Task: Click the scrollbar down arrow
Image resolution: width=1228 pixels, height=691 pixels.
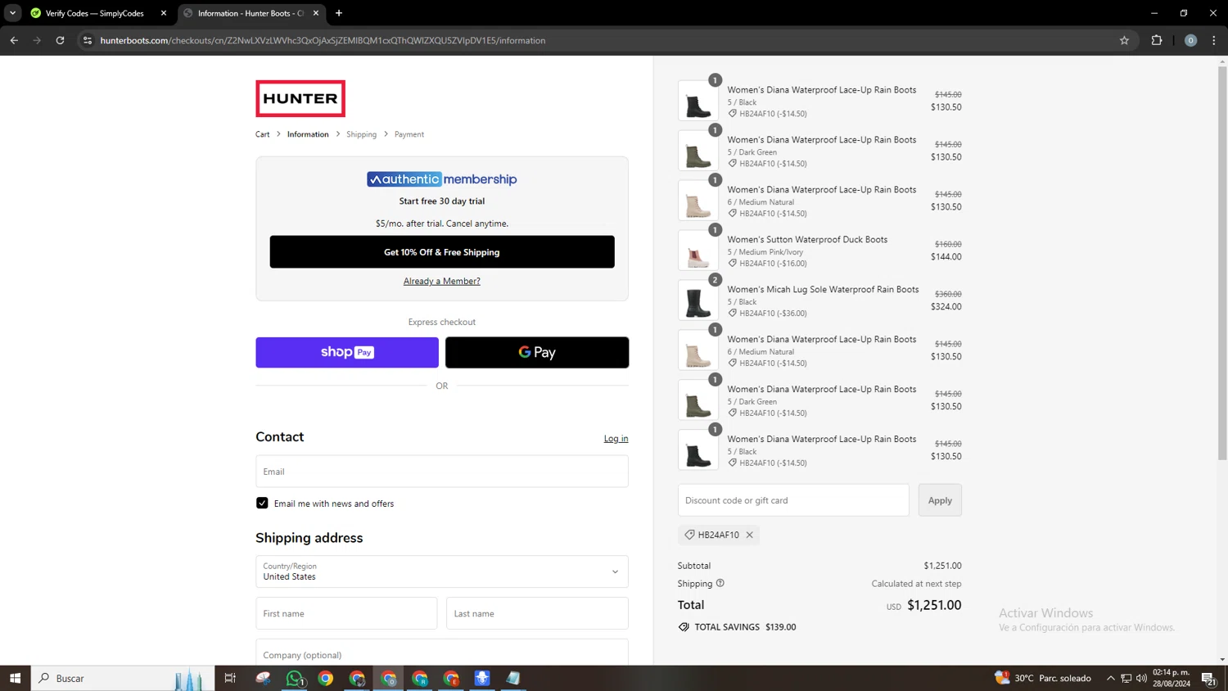Action: (1222, 659)
